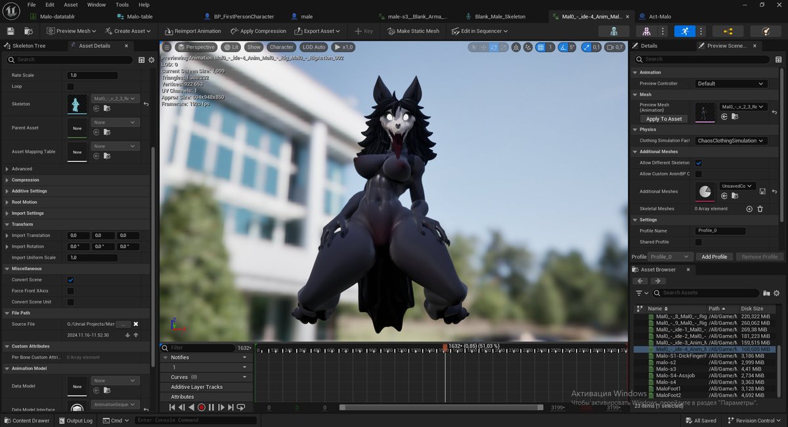Toggle scale snapping in viewport
Screen dimensions: 788x427
point(586,47)
